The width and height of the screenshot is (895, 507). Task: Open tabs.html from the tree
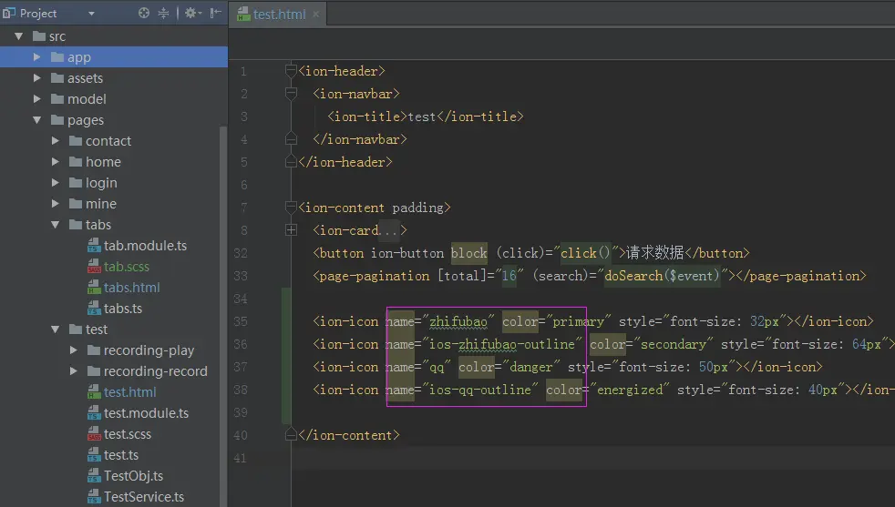tap(131, 288)
